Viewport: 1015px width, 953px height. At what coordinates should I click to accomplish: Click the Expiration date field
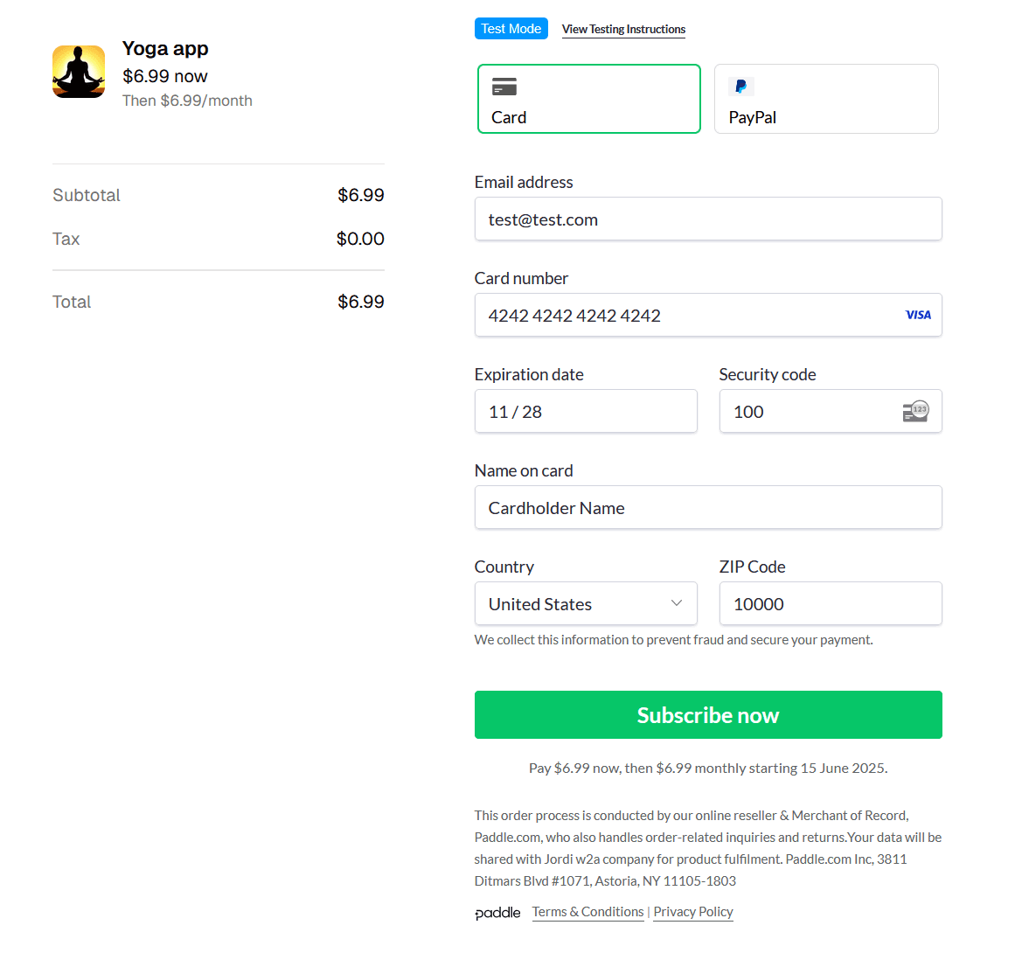[586, 412]
